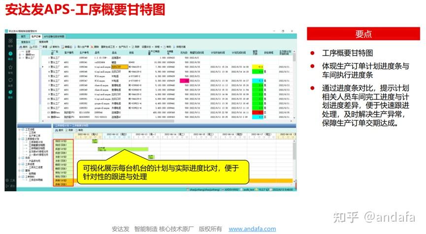Click 刷新 icon in the Gantt panel toolbar
The height and width of the screenshot is (234, 426).
66,130
